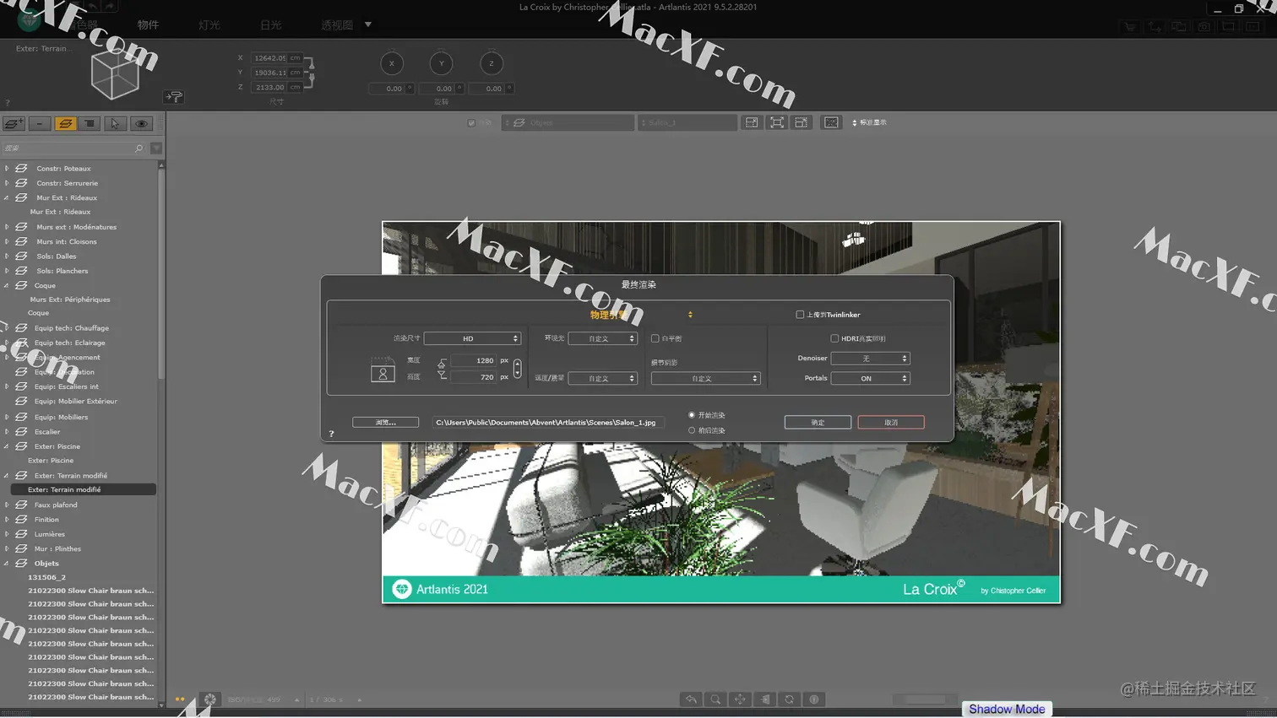Select the Lumières layer

click(49, 534)
